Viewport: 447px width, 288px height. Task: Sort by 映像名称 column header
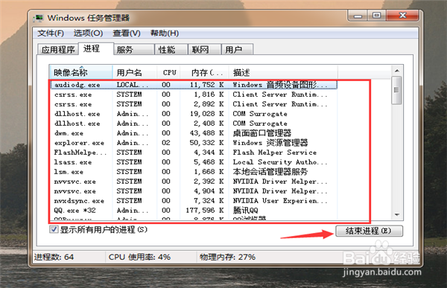[81, 72]
